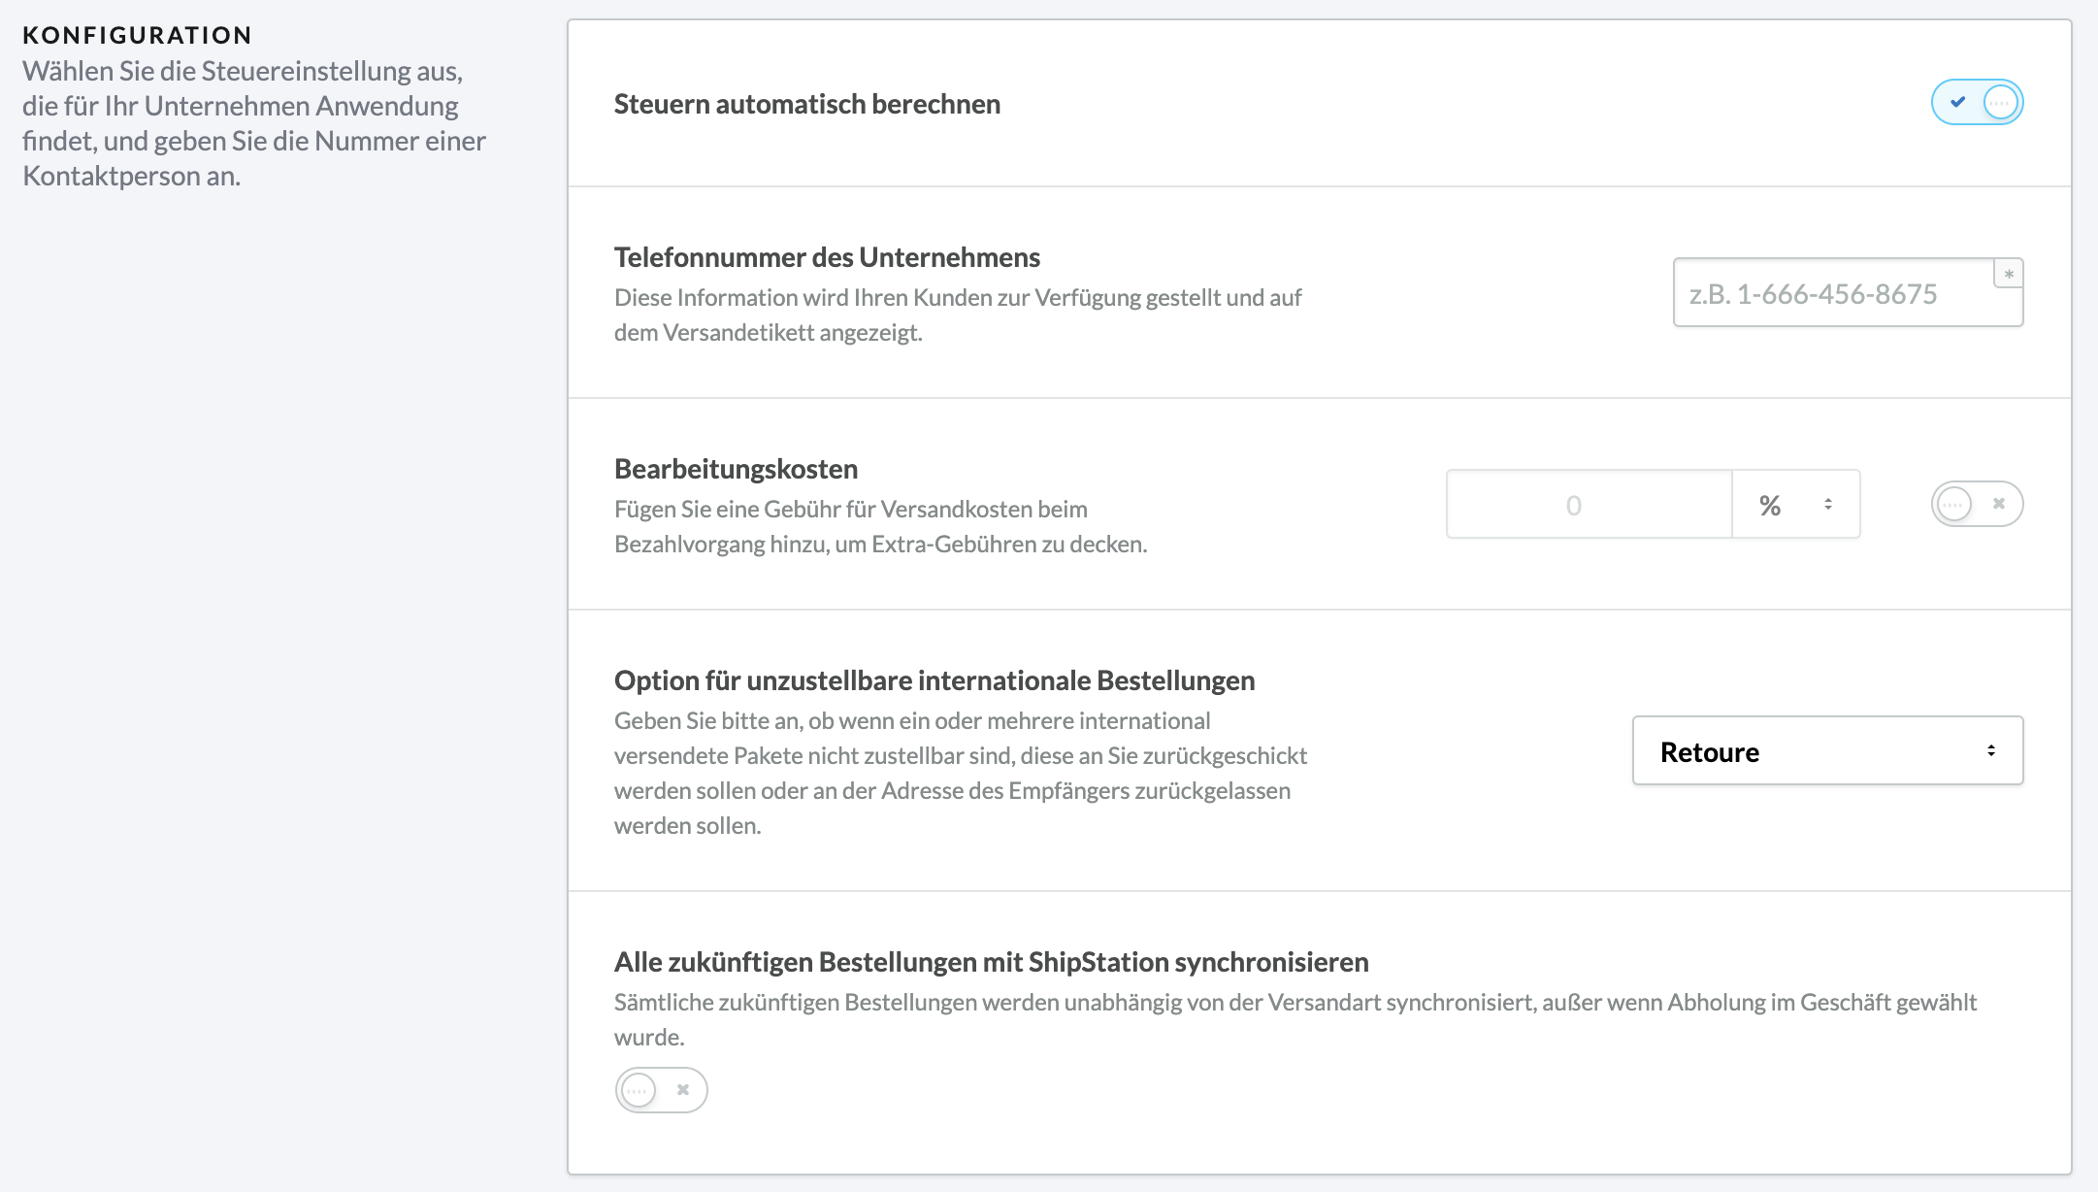Image resolution: width=2098 pixels, height=1192 pixels.
Task: Enable the Bearbeitungskosten toggle
Action: pyautogui.click(x=1977, y=504)
